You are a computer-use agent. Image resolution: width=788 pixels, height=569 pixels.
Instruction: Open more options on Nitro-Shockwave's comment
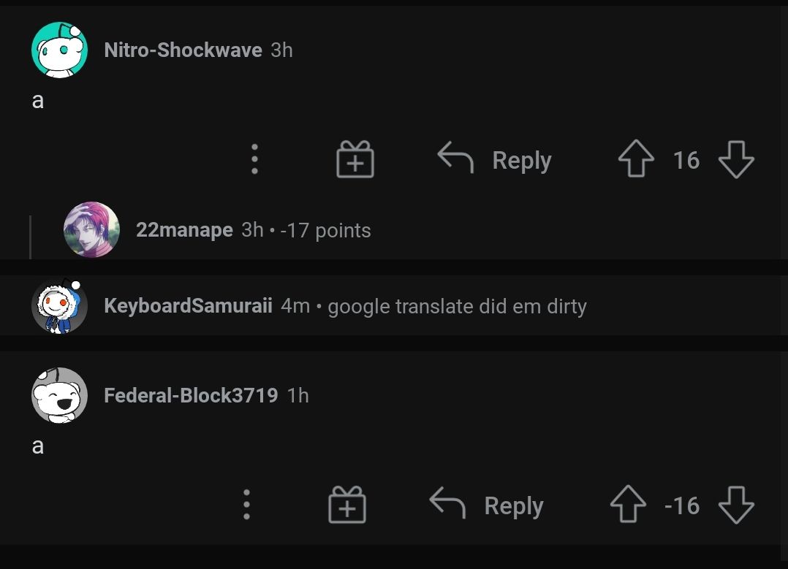pos(254,159)
